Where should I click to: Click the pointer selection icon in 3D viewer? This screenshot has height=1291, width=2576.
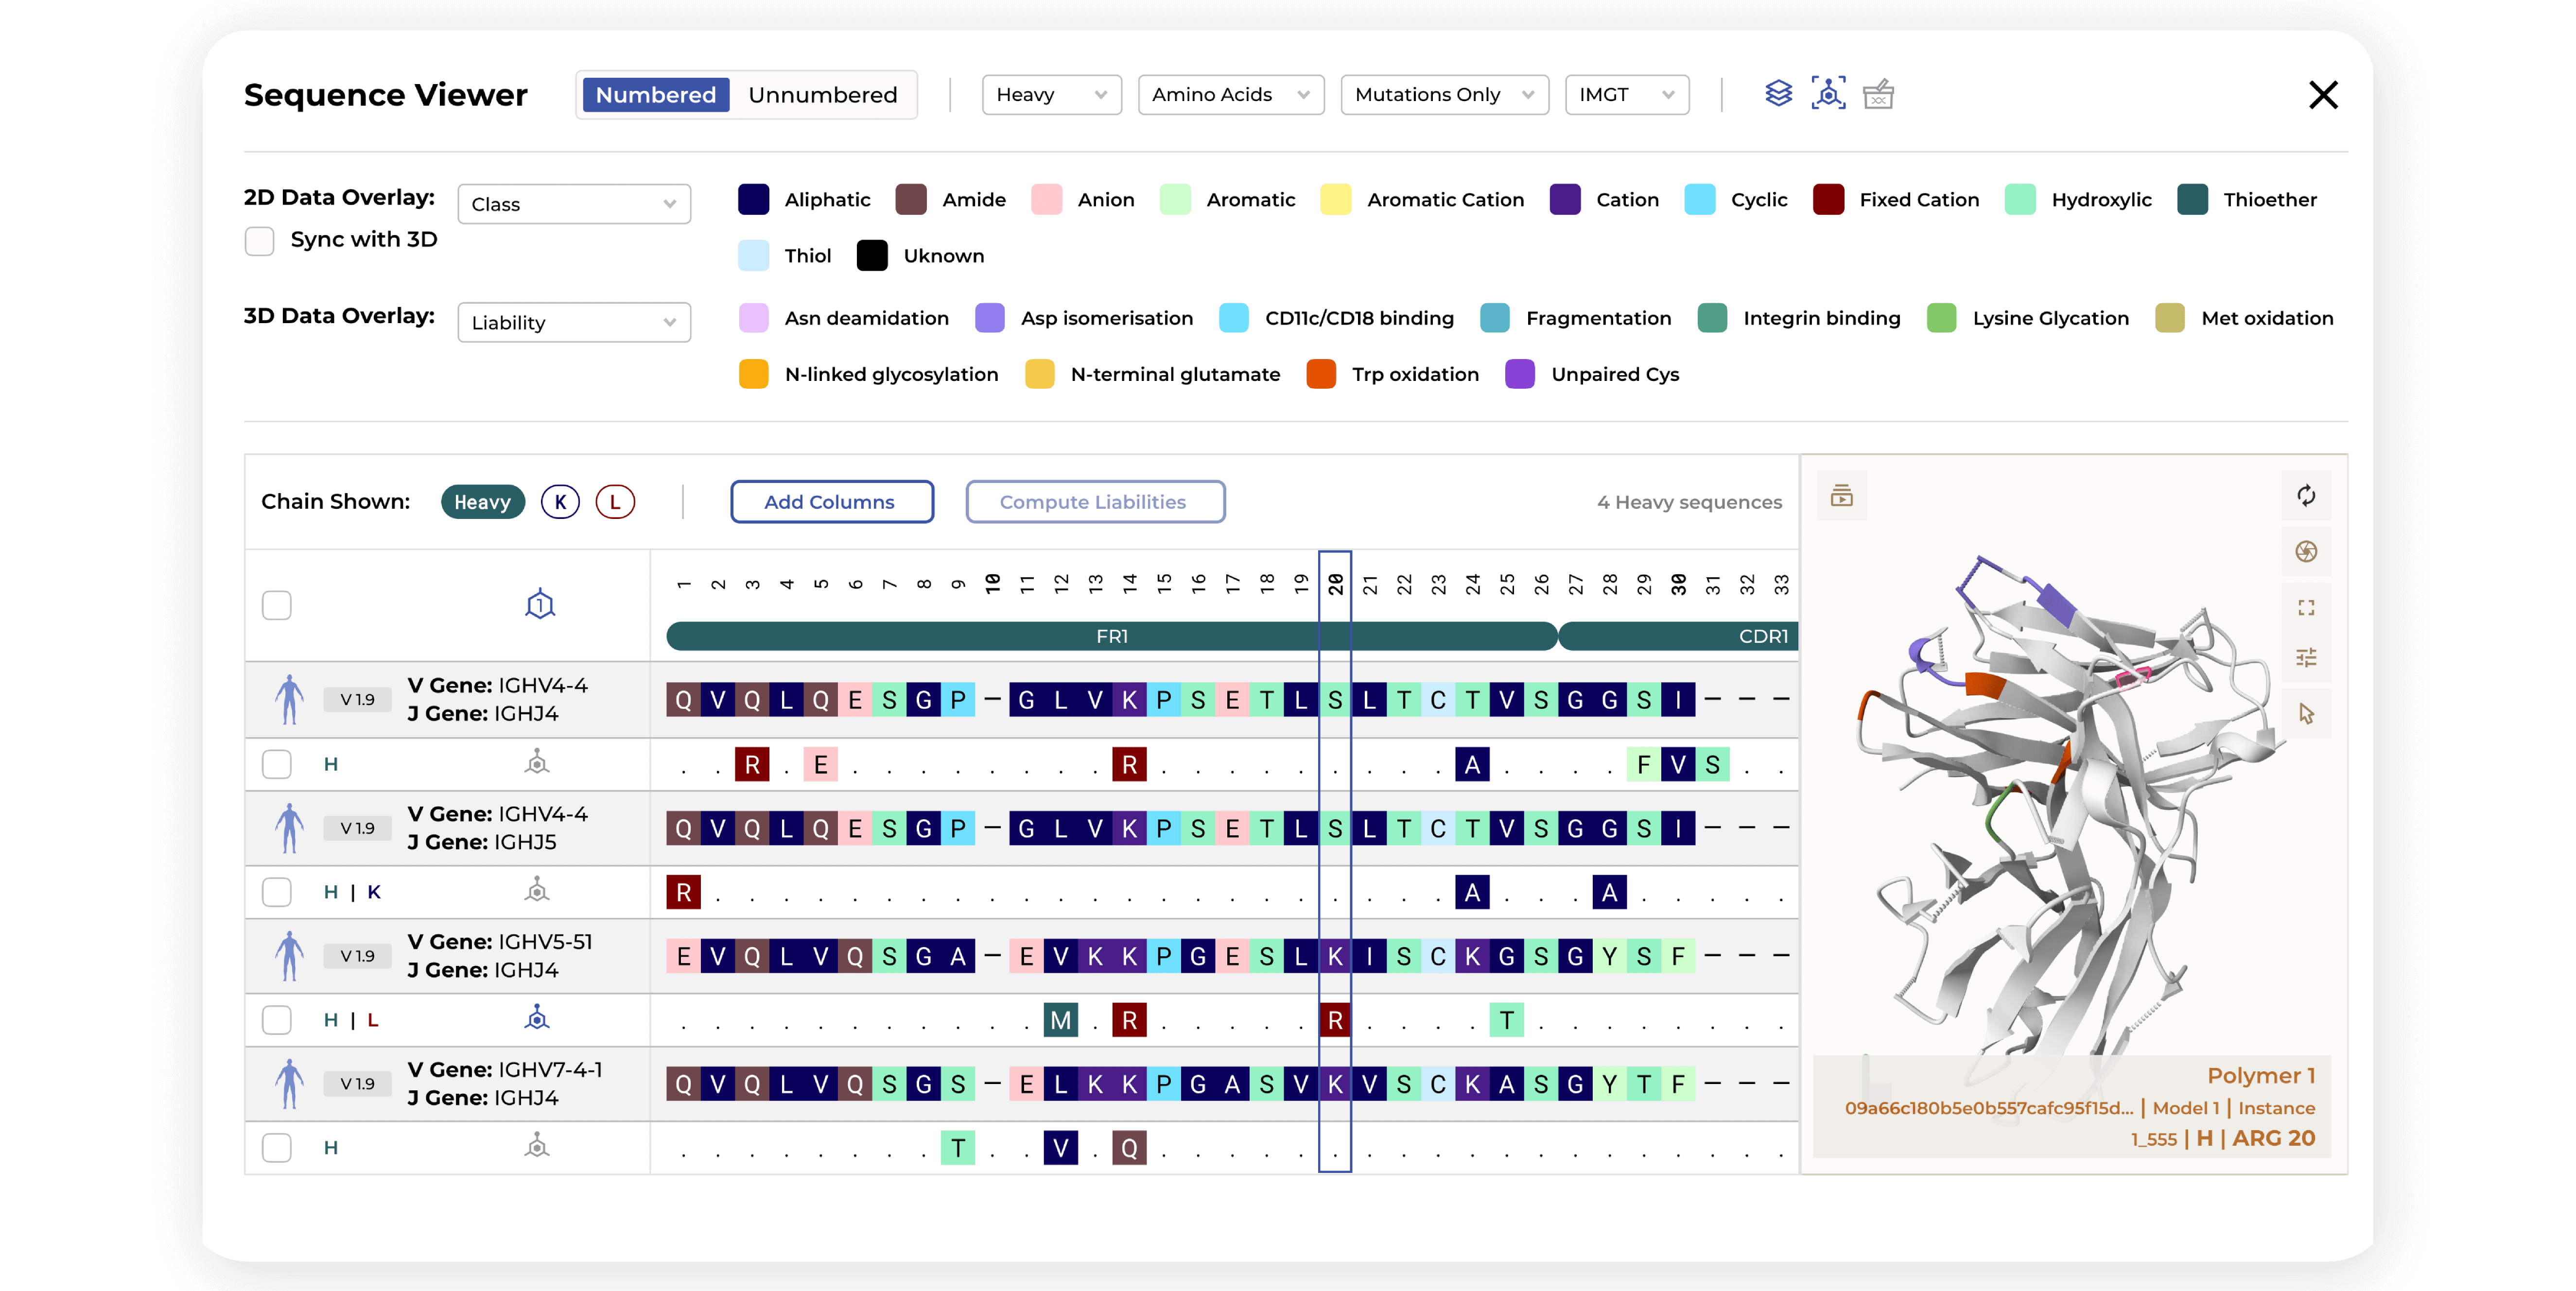coord(2306,714)
